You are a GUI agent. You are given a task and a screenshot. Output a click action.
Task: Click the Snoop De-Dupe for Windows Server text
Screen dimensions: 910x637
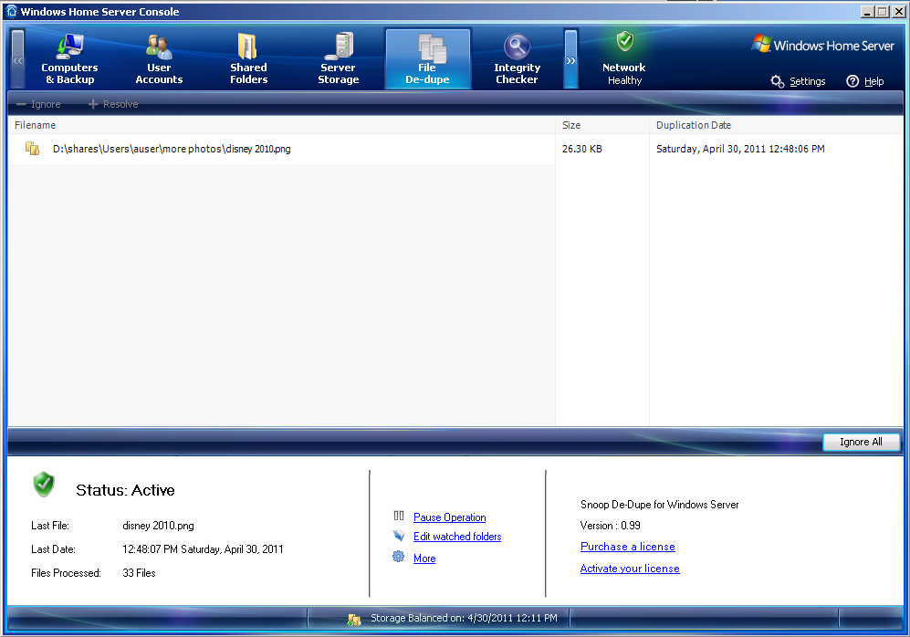click(659, 505)
